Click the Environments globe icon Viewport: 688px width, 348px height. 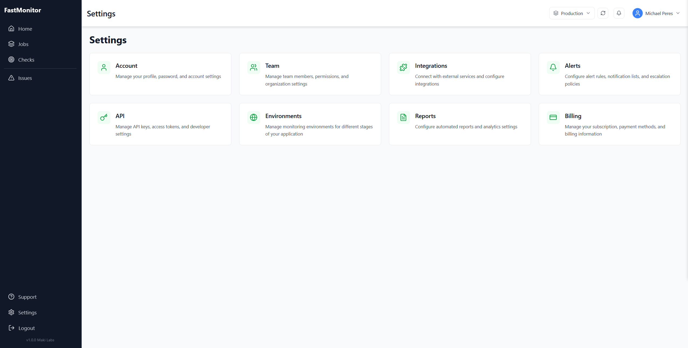pyautogui.click(x=253, y=118)
